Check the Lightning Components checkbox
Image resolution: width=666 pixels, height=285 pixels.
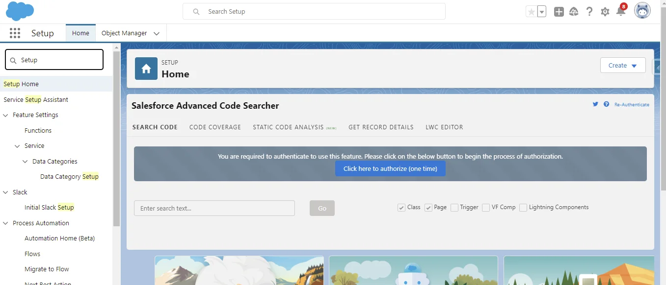click(x=523, y=208)
